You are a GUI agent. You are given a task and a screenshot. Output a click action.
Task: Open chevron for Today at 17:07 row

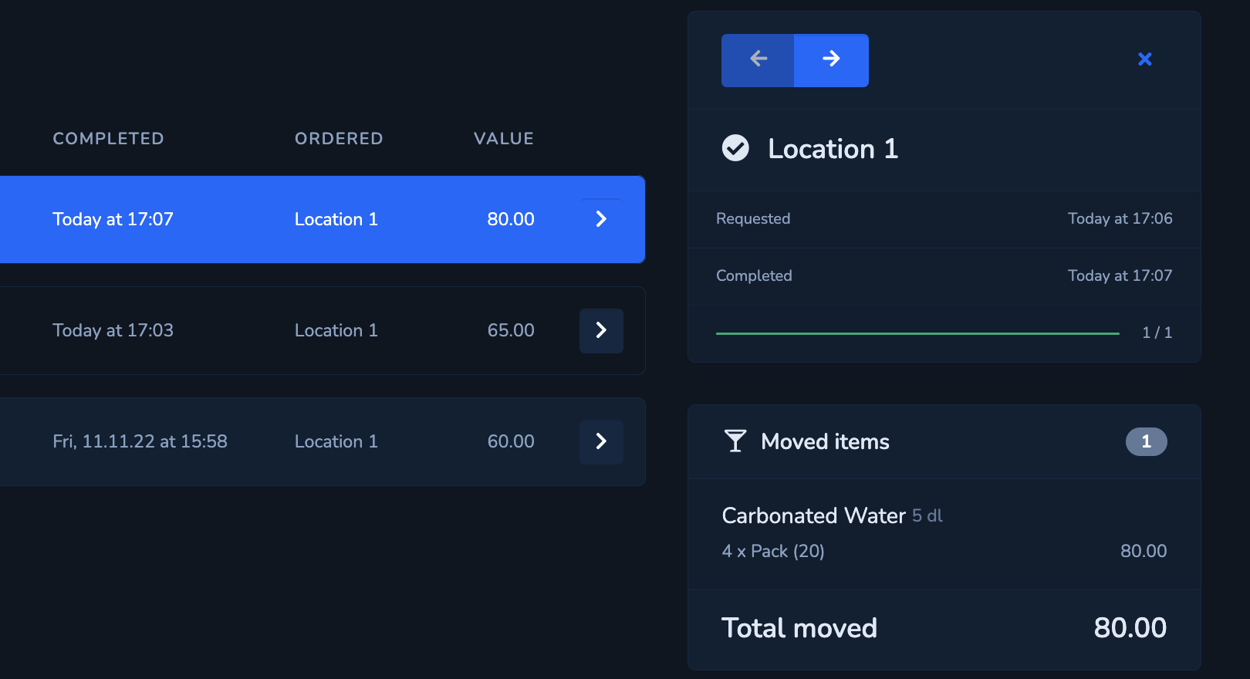[x=601, y=219]
